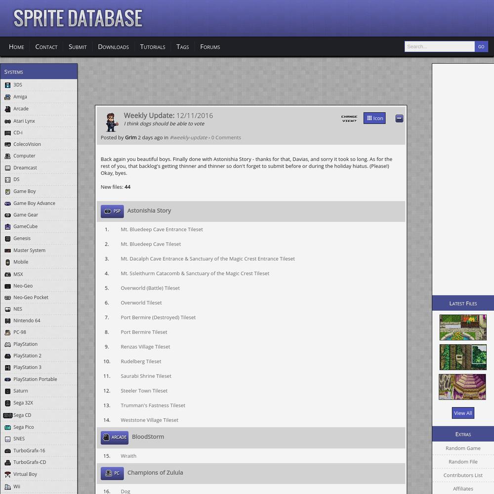
Task: Open the PC badge next to Champions of Zulula
Action: click(112, 473)
